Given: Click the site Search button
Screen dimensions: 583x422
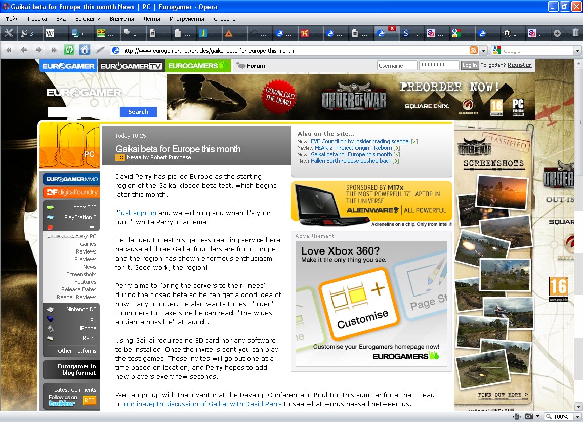Looking at the screenshot, I should tap(138, 111).
